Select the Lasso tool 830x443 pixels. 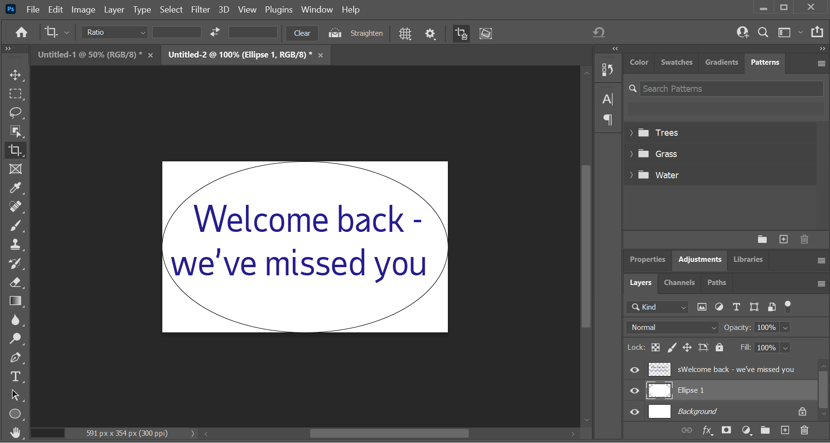click(16, 113)
